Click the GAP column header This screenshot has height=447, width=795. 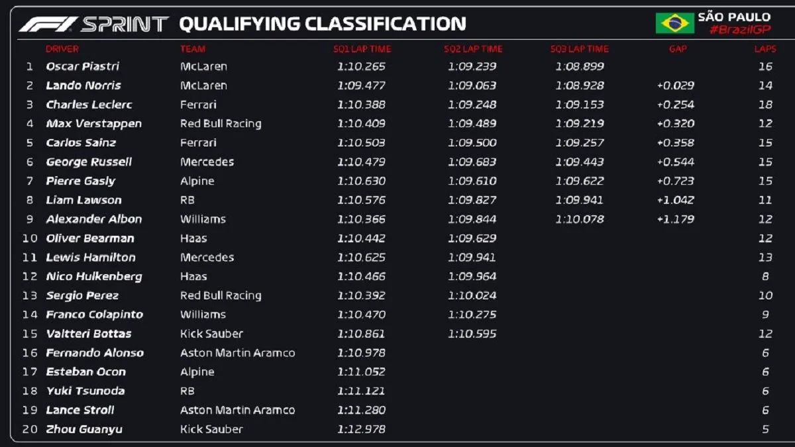click(x=678, y=49)
